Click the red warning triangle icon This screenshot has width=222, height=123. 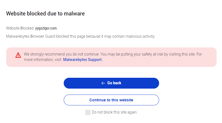(18, 55)
